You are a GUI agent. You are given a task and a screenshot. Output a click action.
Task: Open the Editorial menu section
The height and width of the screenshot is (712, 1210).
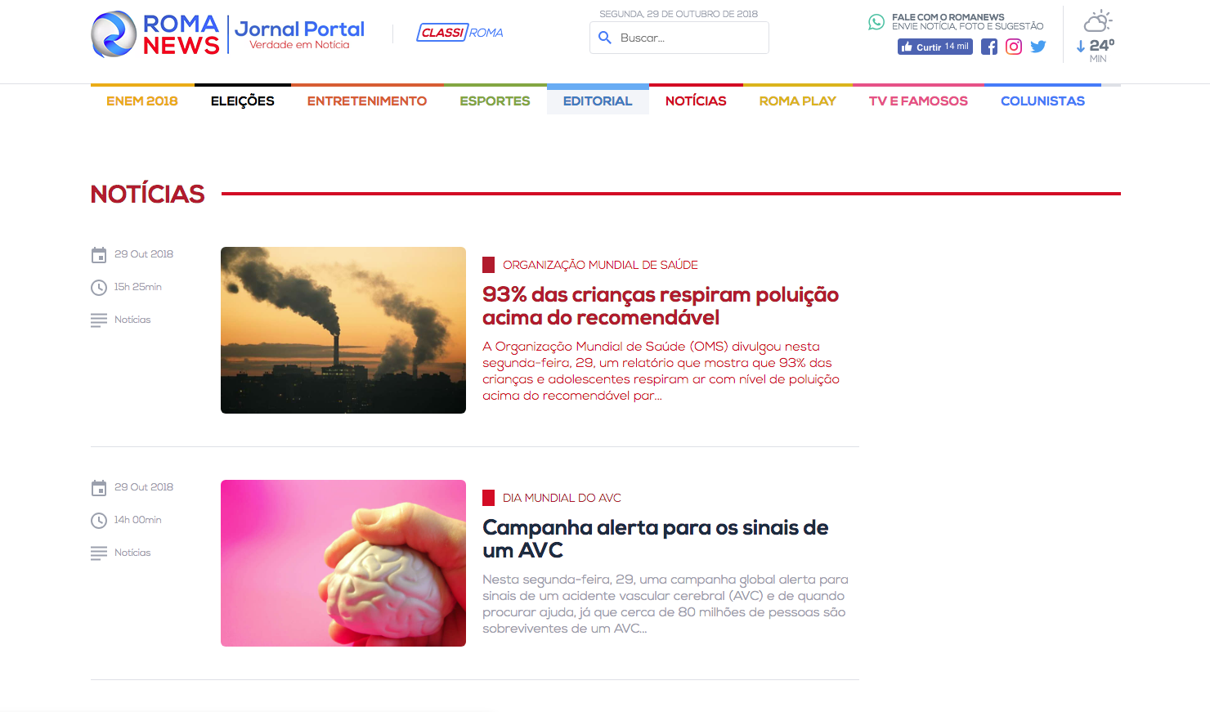(x=598, y=101)
